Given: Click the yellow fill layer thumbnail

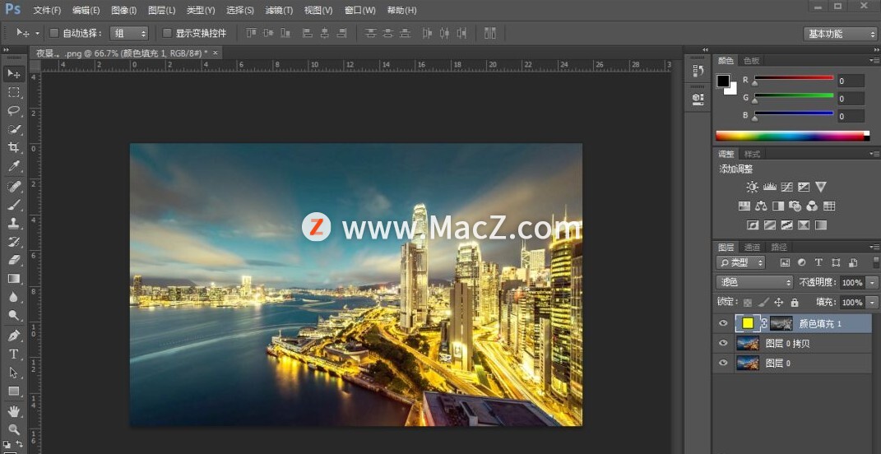Looking at the screenshot, I should (748, 323).
